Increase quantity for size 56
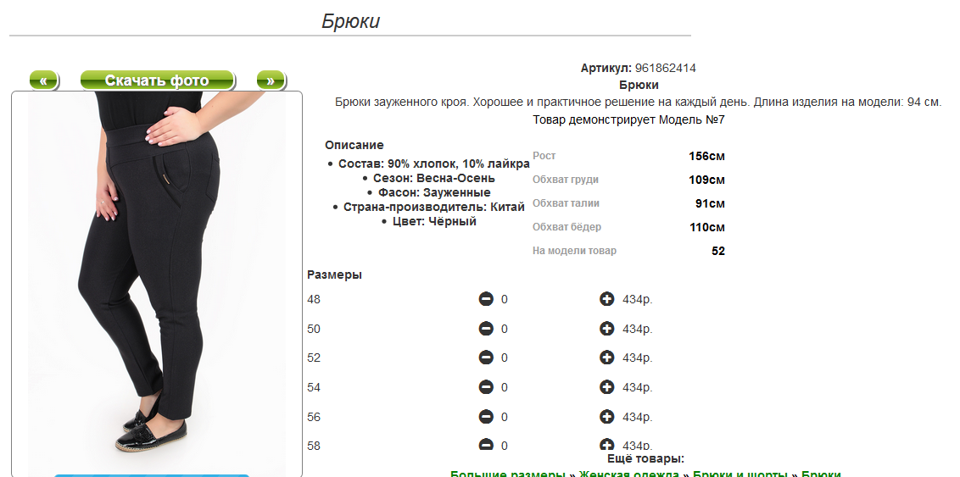This screenshot has width=960, height=477. [606, 417]
